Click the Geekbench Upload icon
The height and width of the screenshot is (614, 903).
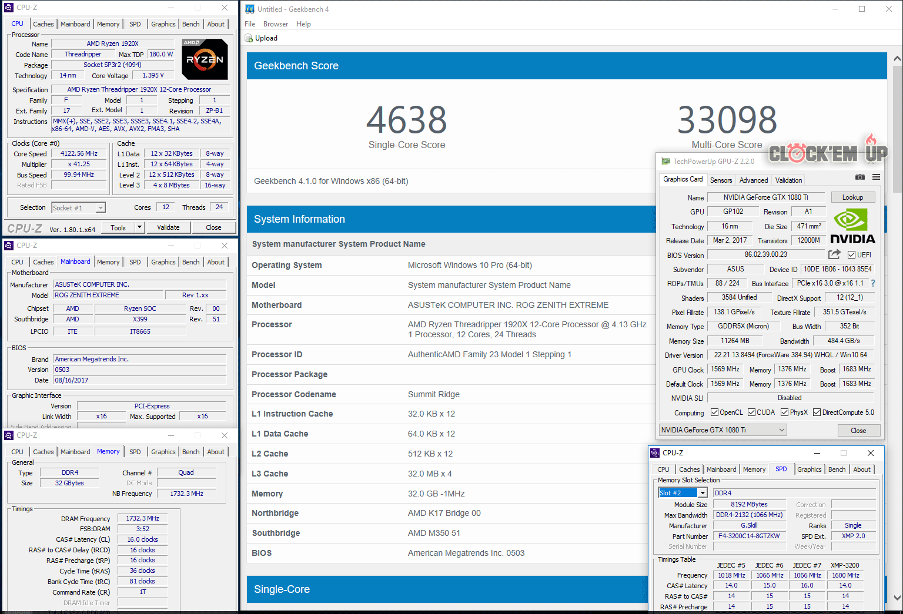[249, 38]
